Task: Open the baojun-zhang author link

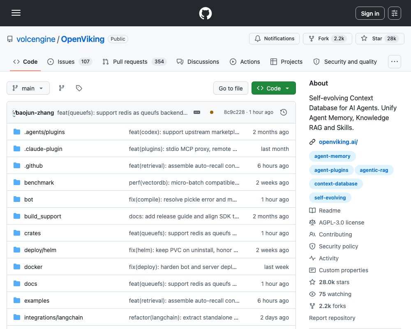Action: (35, 113)
